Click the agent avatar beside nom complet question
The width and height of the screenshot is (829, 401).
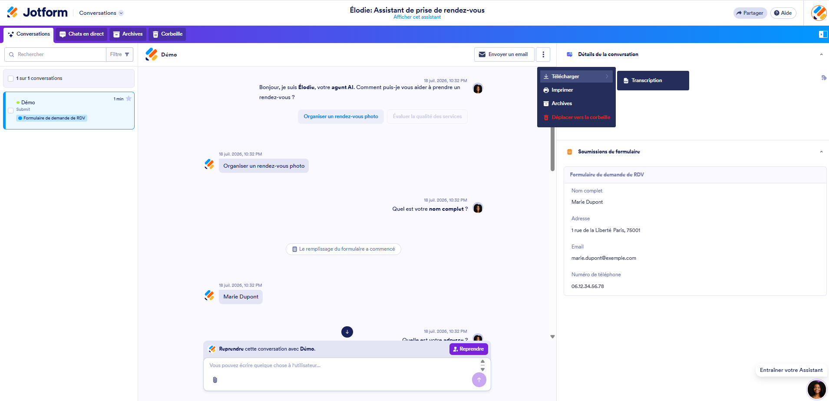[478, 208]
